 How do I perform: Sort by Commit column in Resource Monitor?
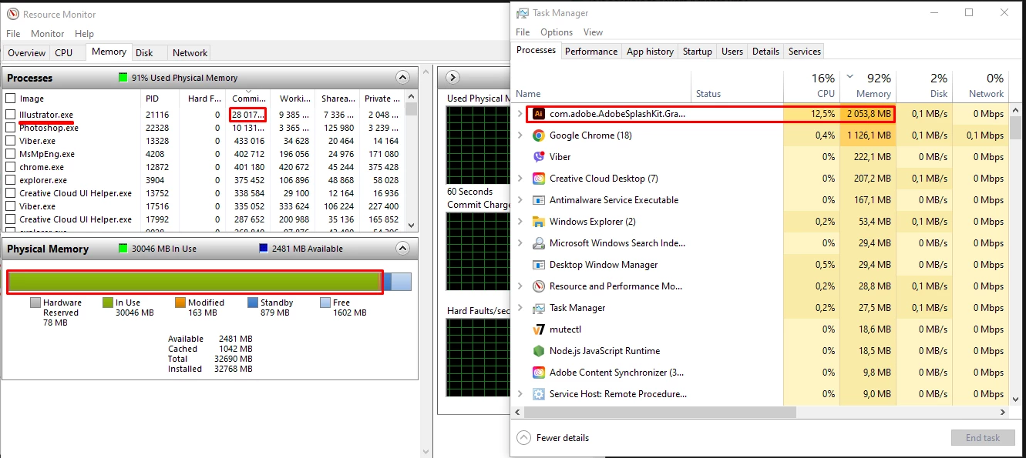(248, 99)
